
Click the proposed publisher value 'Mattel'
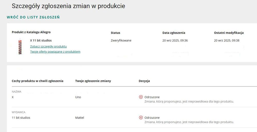(79, 118)
